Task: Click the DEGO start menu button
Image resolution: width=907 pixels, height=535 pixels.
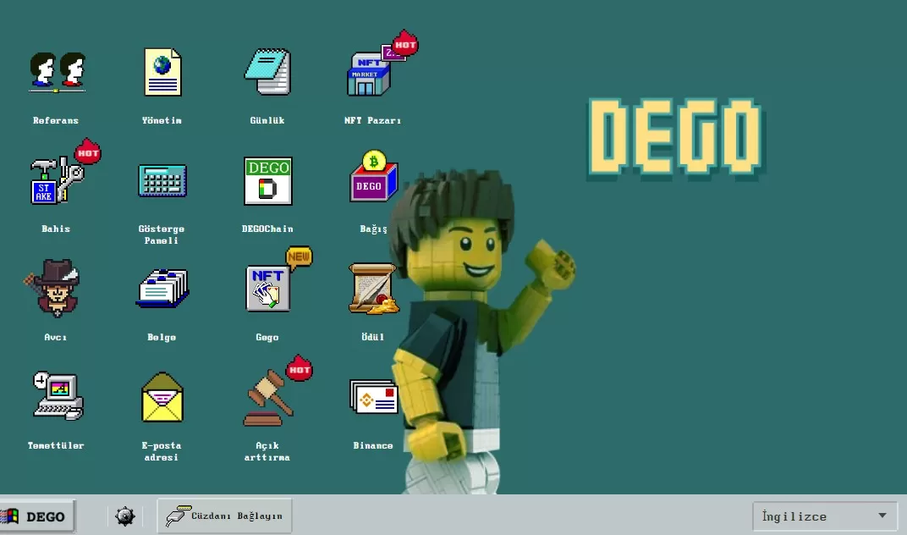Action: [x=36, y=516]
